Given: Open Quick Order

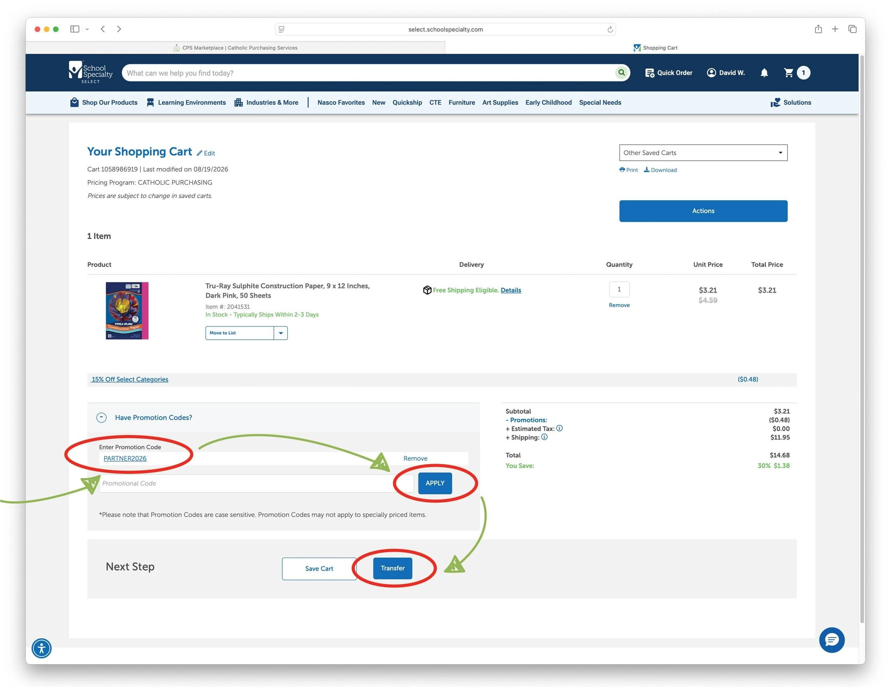Looking at the screenshot, I should pos(668,73).
